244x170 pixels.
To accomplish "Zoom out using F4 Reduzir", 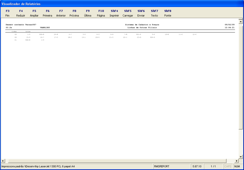I will 21,13.
